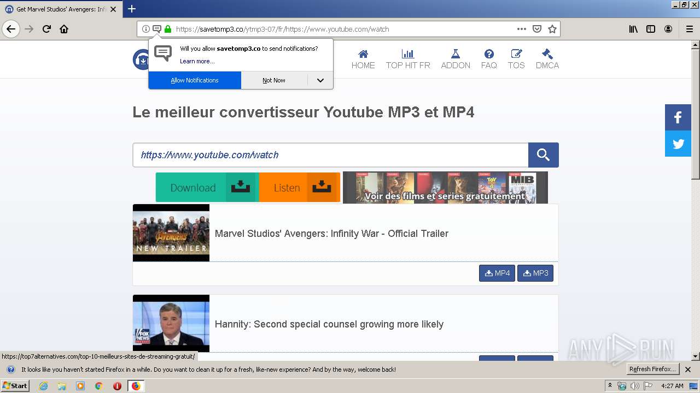Click the green Download ad button
The width and height of the screenshot is (700, 393).
pyautogui.click(x=207, y=187)
